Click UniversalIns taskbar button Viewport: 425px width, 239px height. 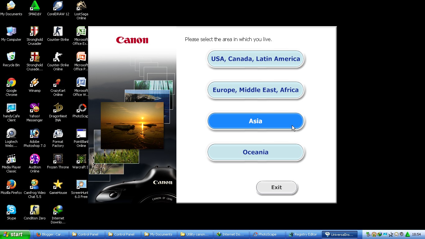click(x=339, y=235)
